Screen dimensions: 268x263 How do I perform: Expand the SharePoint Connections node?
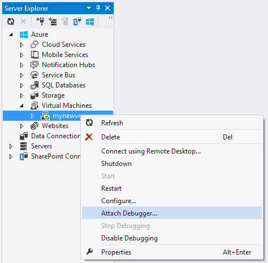[11, 156]
